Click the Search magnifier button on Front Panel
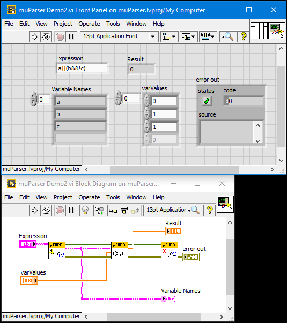Viewport: 287px width, 323px height. (x=228, y=37)
